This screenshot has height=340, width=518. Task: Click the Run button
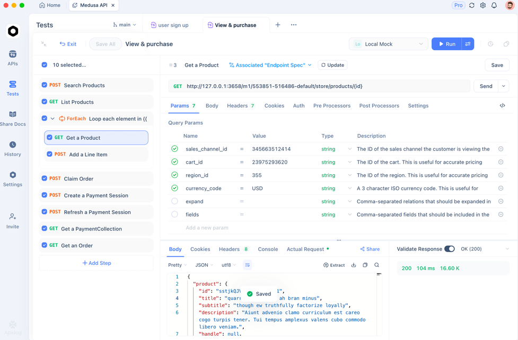tap(449, 44)
